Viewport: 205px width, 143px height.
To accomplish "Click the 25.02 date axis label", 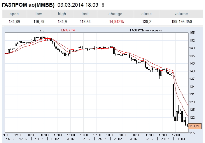I will tap(118, 139).
